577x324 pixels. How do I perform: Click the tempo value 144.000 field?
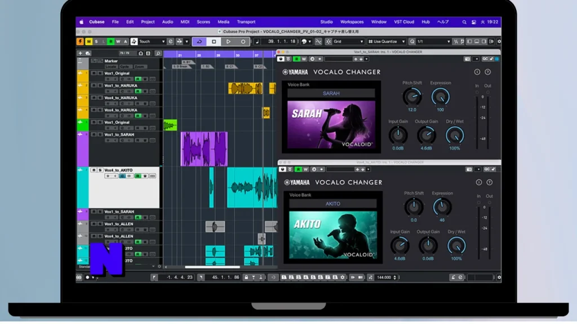click(384, 277)
